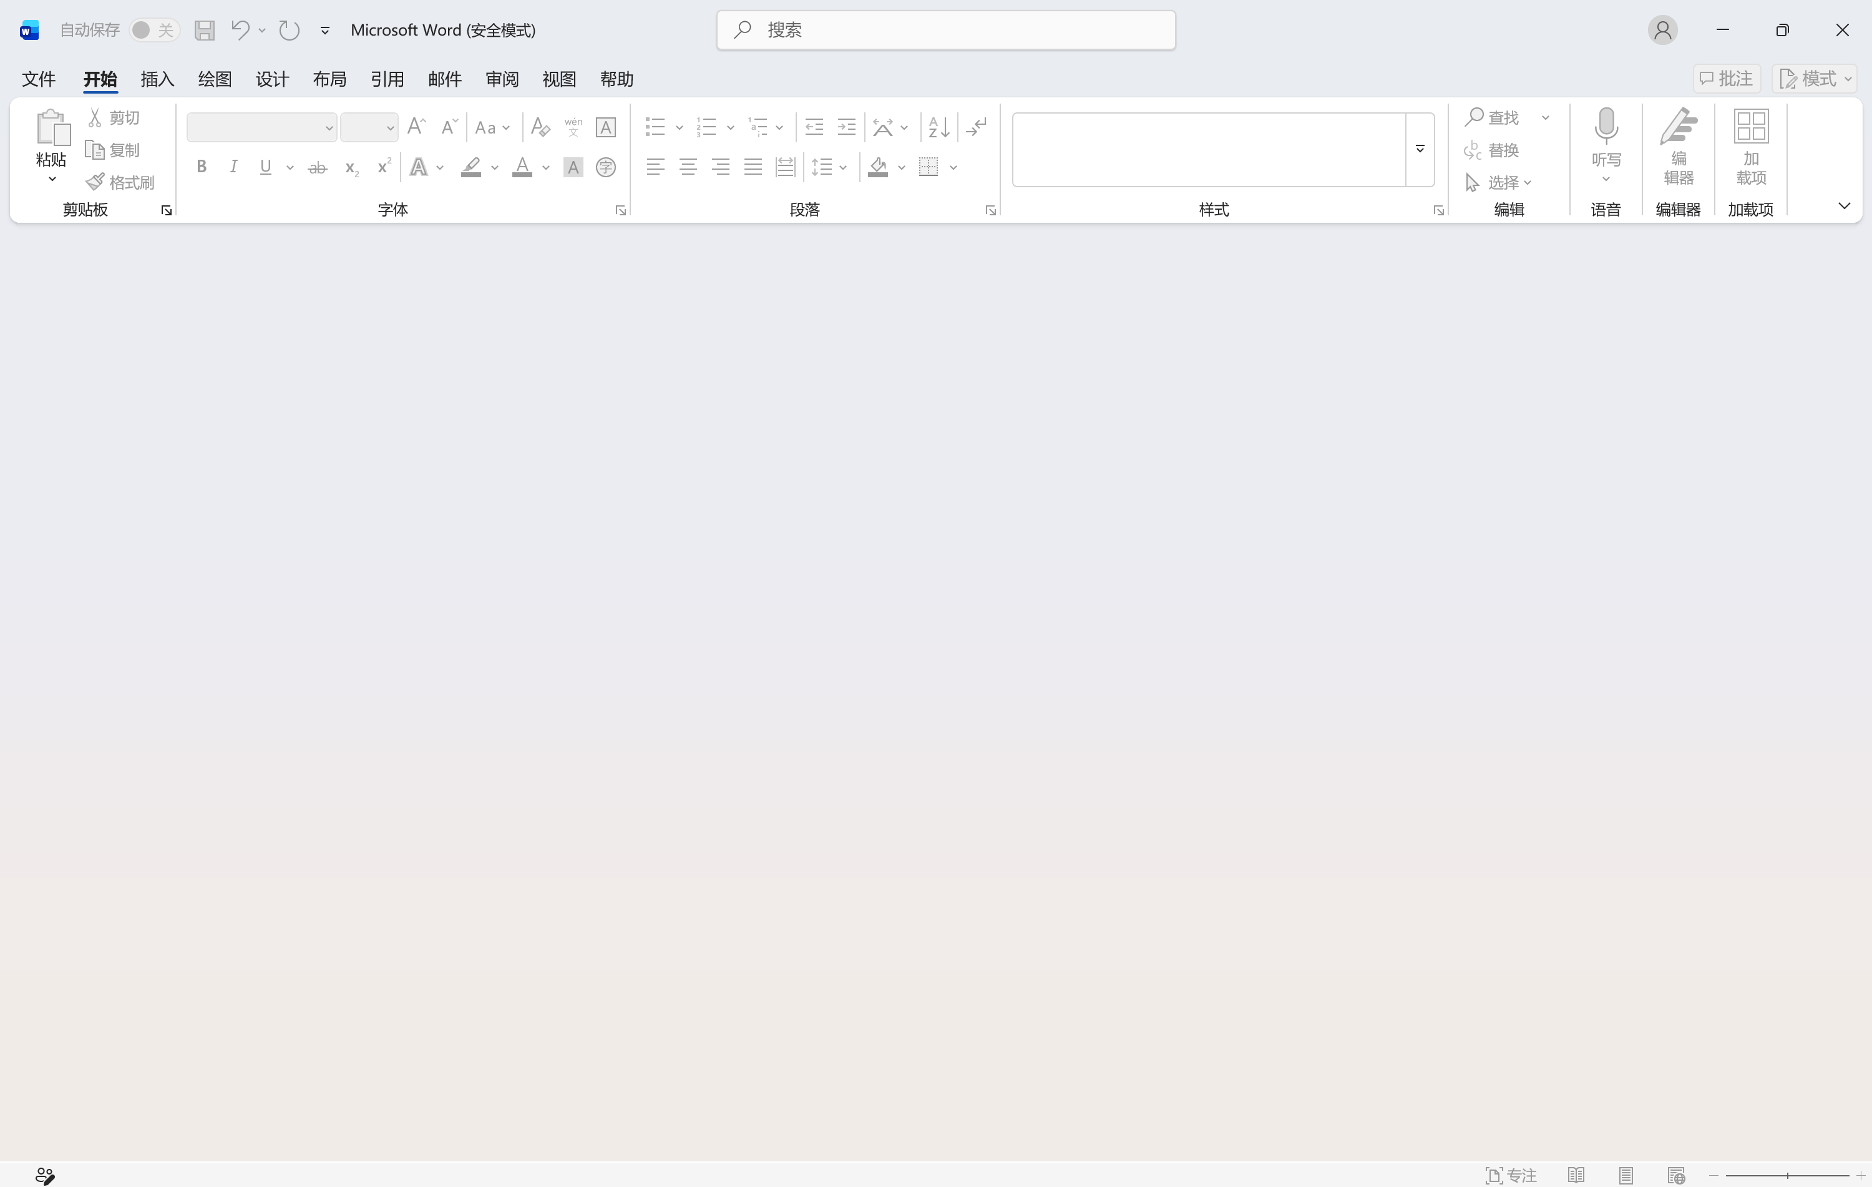The width and height of the screenshot is (1872, 1187).
Task: Click the Align Right icon
Action: point(721,167)
